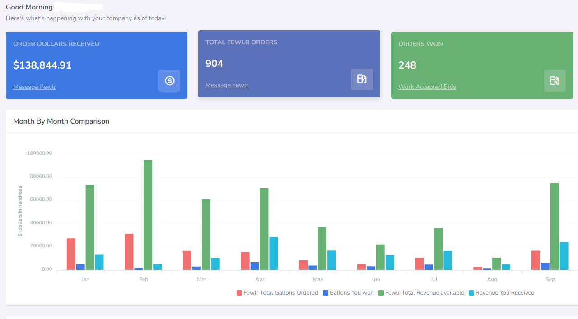Click the company status subtitle text
Viewport: 578px width, 319px height.
86,18
